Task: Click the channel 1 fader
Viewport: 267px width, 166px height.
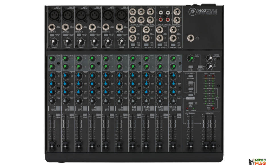Action: coord(52,146)
